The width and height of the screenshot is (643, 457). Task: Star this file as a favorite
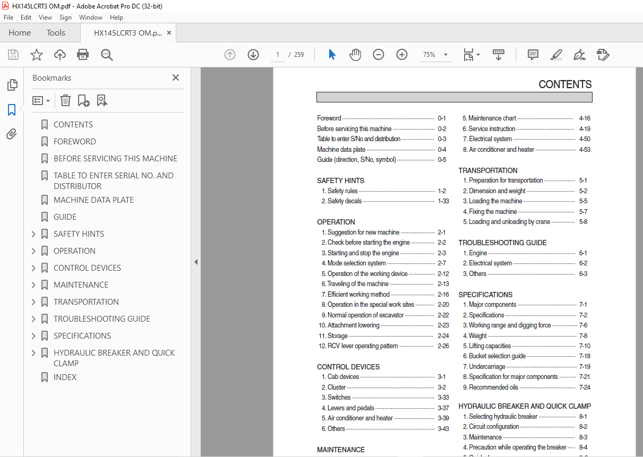tap(37, 55)
